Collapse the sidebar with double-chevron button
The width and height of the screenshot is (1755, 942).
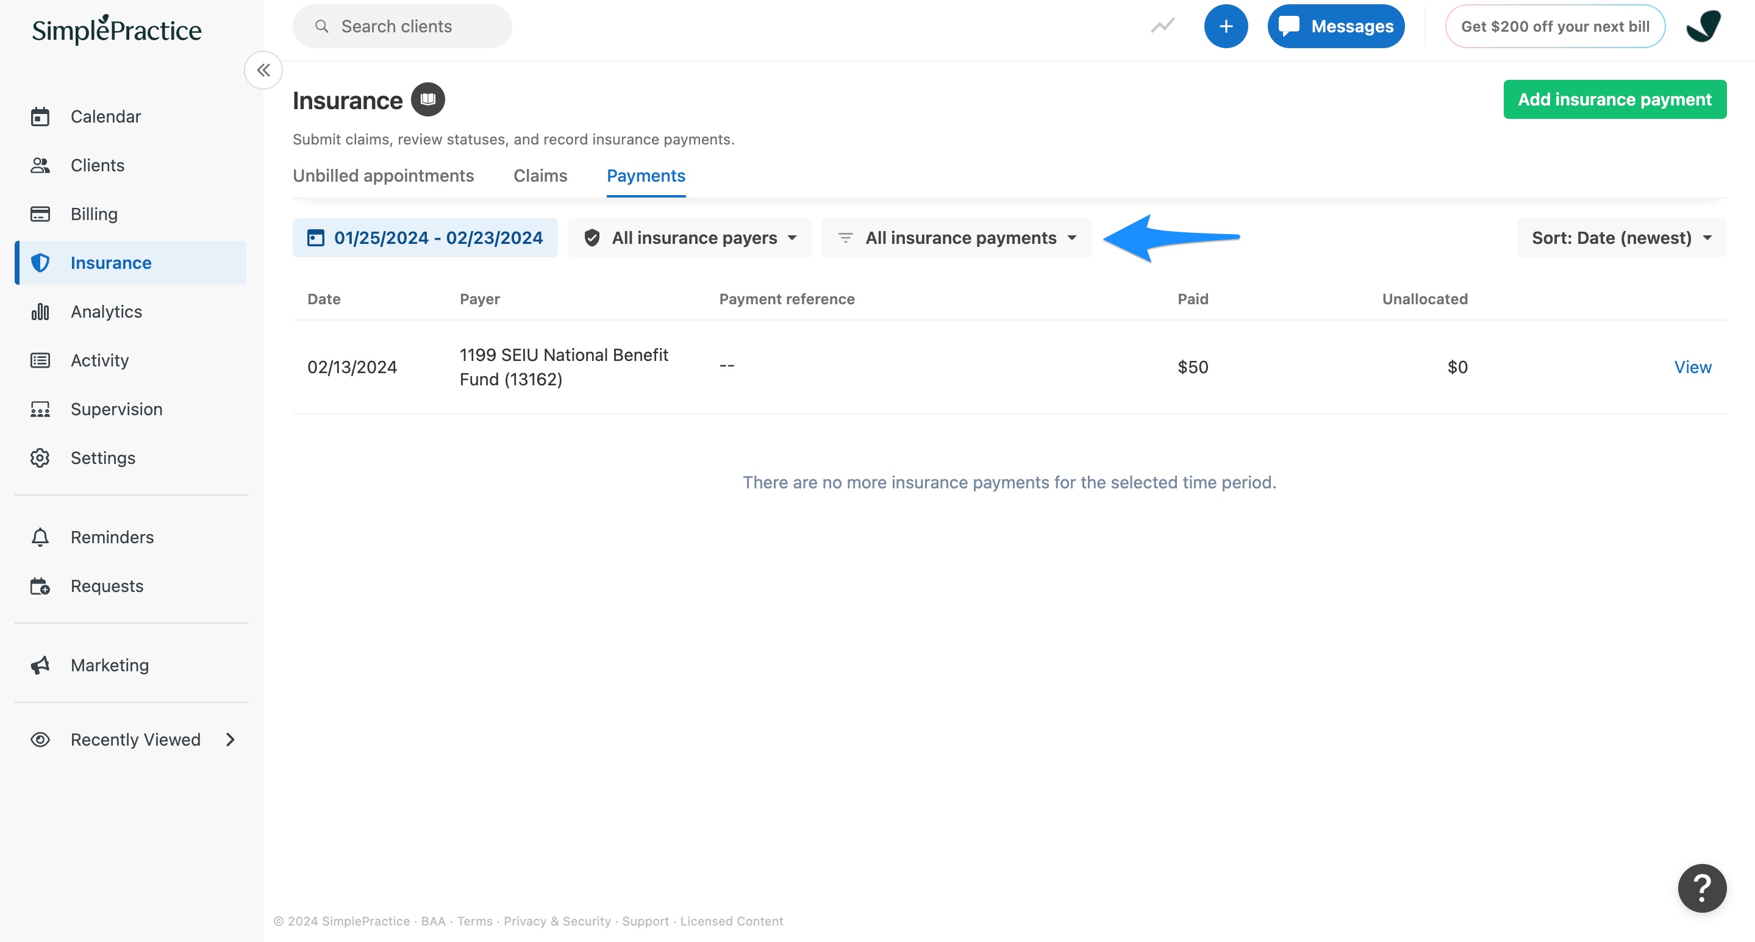(x=263, y=70)
